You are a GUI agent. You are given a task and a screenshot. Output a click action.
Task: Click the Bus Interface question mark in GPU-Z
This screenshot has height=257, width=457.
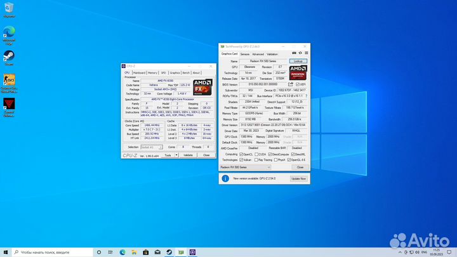pos(306,96)
